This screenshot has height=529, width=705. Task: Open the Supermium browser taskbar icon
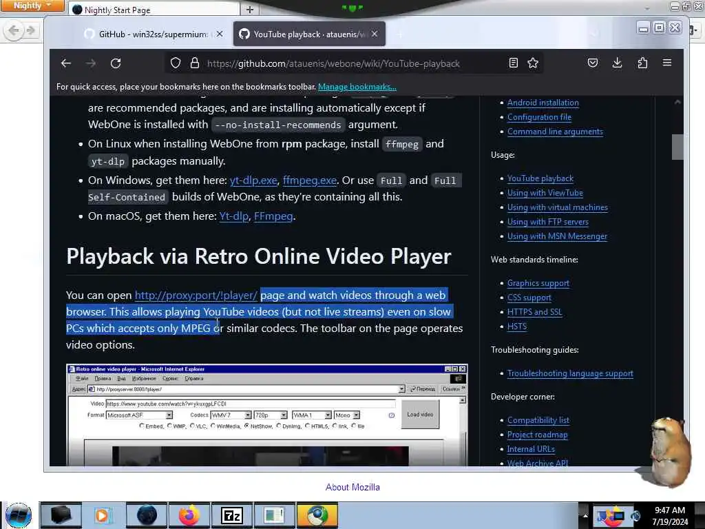pos(317,515)
